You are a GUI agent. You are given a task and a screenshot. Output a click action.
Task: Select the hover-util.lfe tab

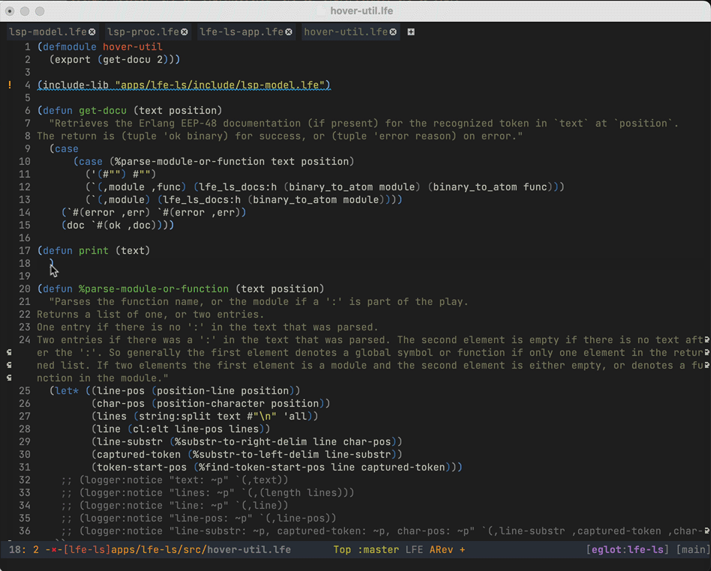tap(346, 31)
